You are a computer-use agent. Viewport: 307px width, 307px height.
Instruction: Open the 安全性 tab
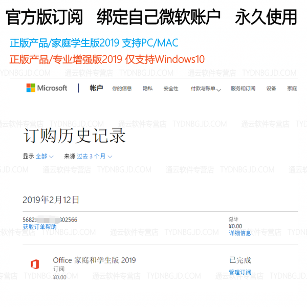(x=171, y=89)
